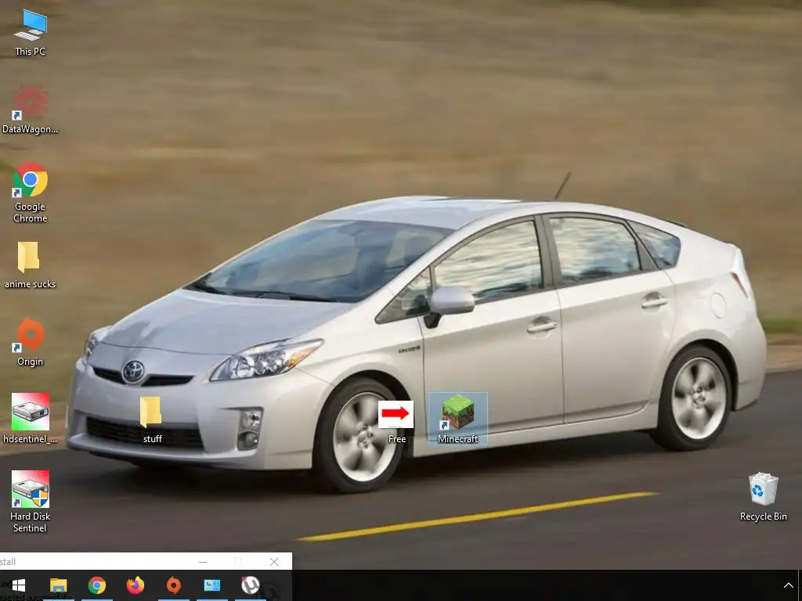This screenshot has height=601, width=802.
Task: Open uTorrent from the taskbar
Action: pyautogui.click(x=250, y=585)
